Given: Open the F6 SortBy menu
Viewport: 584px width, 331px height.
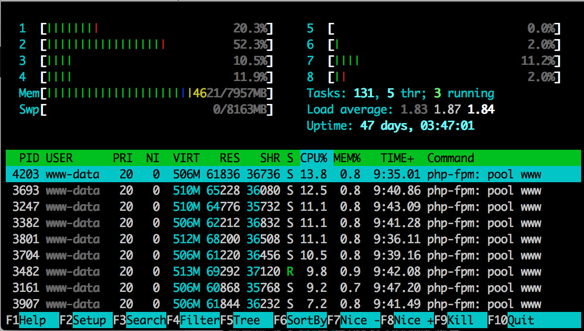Looking at the screenshot, I should 300,320.
